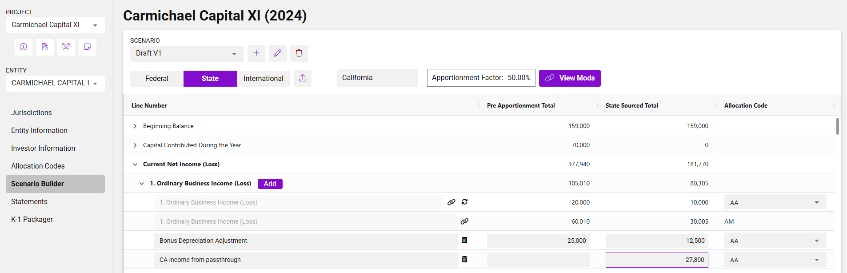Viewport: 847px width, 273px height.
Task: Open the Draft V1 scenario dropdown
Action: pyautogui.click(x=187, y=54)
